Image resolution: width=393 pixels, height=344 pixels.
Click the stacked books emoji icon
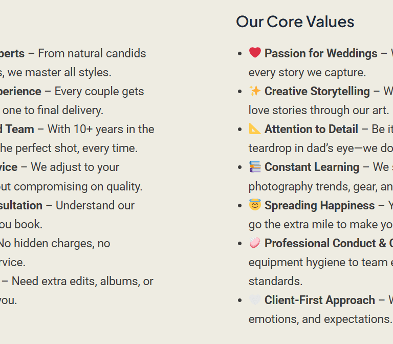tap(255, 167)
